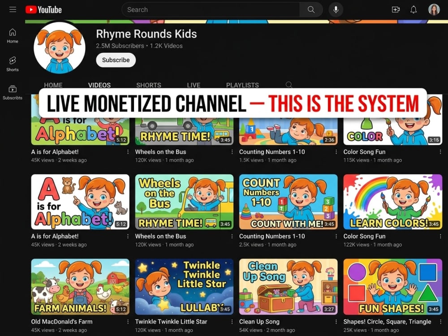
Task: Click the Rhyme Rounds Kids channel avatar
Action: pyautogui.click(x=60, y=48)
